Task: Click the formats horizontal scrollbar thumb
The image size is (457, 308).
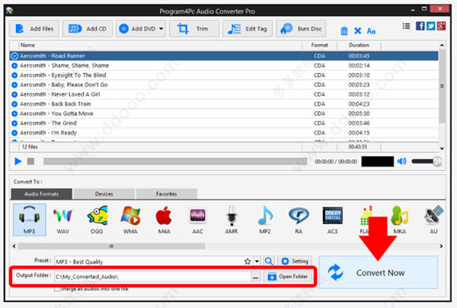Action: coord(111,246)
